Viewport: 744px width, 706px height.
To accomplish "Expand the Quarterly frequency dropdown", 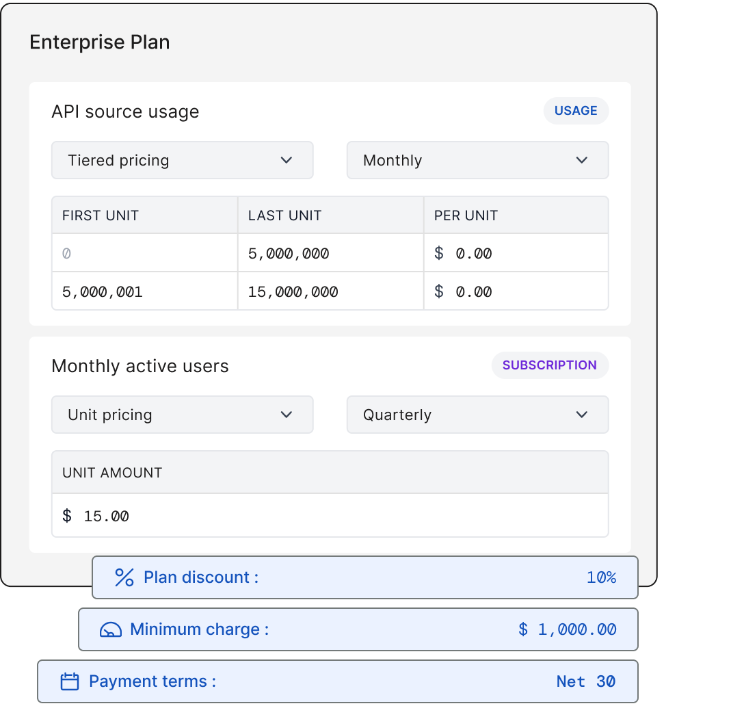I will pyautogui.click(x=477, y=415).
